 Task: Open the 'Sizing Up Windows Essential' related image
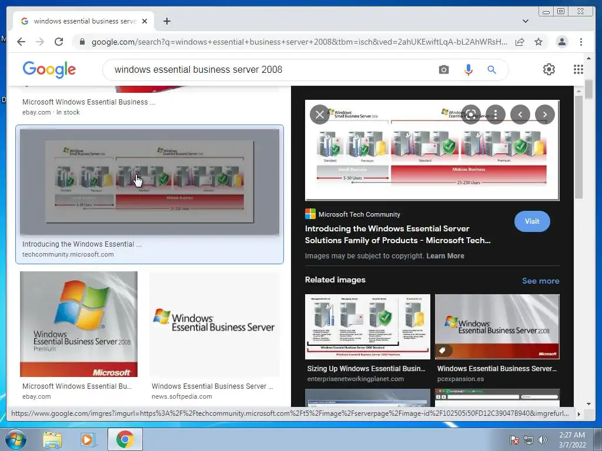tap(367, 327)
